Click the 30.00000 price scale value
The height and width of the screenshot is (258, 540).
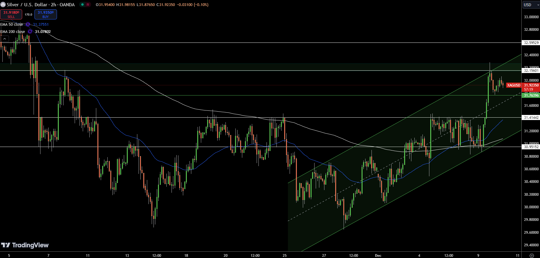coord(531,207)
